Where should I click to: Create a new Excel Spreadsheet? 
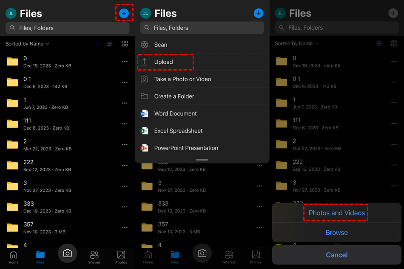tap(202, 131)
